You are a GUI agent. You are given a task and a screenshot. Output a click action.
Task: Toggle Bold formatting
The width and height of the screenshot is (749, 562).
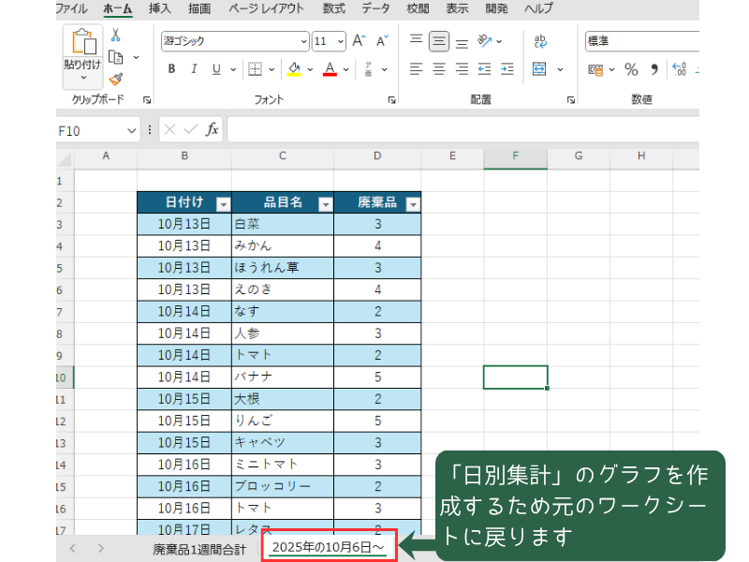[171, 69]
